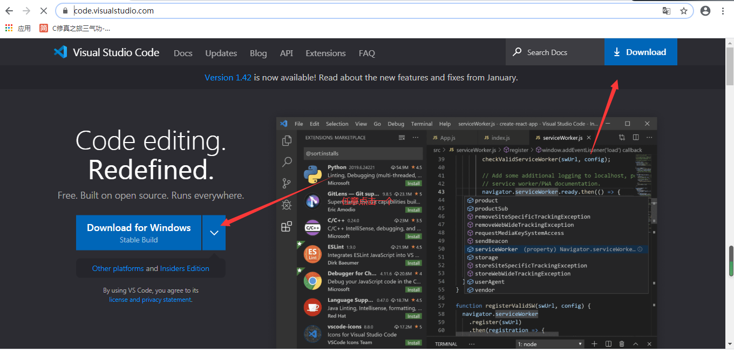Click the C/C++ extension icon

[x=312, y=228]
